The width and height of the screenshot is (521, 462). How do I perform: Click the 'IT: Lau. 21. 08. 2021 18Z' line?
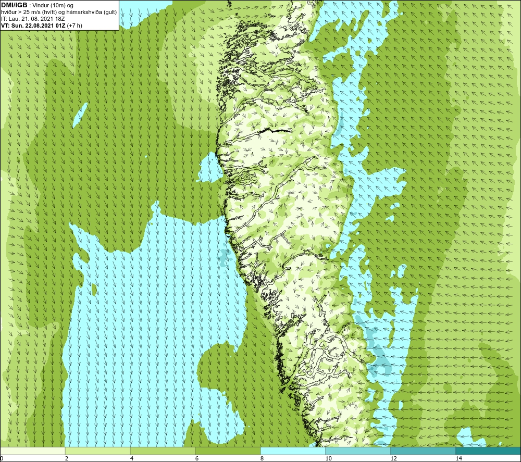[33, 19]
